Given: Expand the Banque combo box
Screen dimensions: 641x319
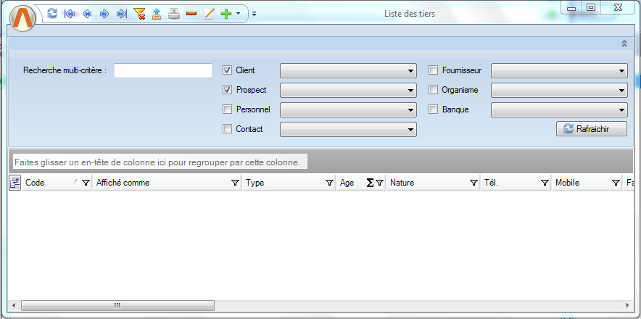Looking at the screenshot, I should pos(559,110).
